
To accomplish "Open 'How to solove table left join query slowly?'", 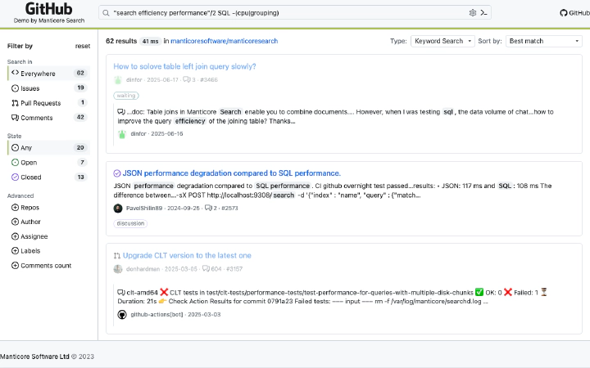I will coord(184,66).
